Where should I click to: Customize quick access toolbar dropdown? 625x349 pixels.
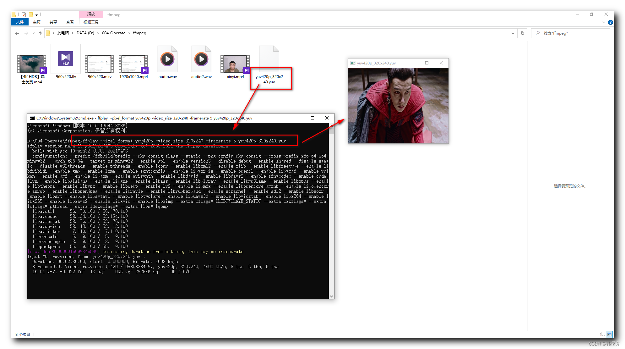click(36, 15)
